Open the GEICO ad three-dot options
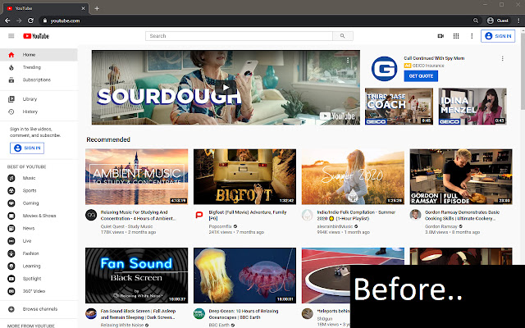Image resolution: width=525 pixels, height=328 pixels. click(502, 58)
